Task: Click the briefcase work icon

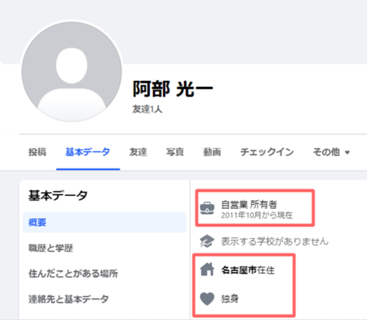Action: click(x=207, y=208)
